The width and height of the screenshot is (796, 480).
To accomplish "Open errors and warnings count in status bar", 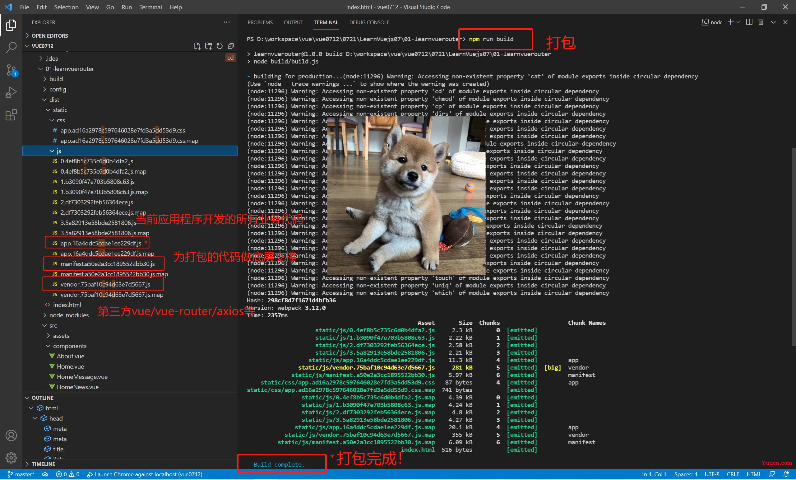I will pos(67,474).
